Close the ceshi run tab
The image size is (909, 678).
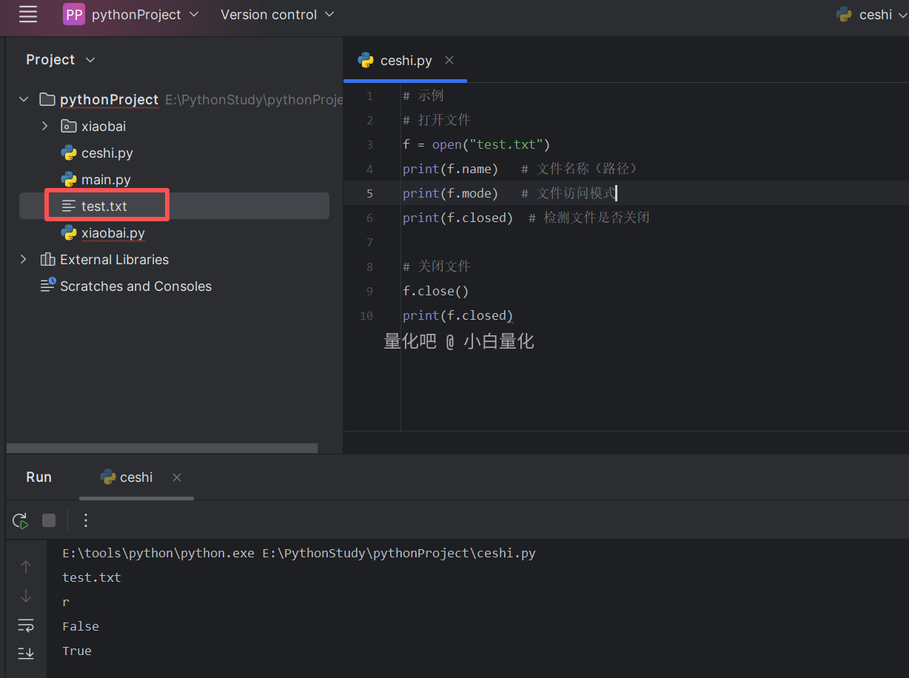click(x=177, y=477)
